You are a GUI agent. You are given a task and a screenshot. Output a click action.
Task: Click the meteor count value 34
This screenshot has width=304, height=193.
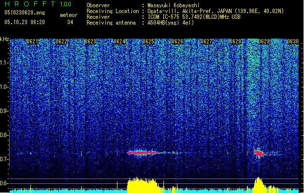tap(70, 22)
